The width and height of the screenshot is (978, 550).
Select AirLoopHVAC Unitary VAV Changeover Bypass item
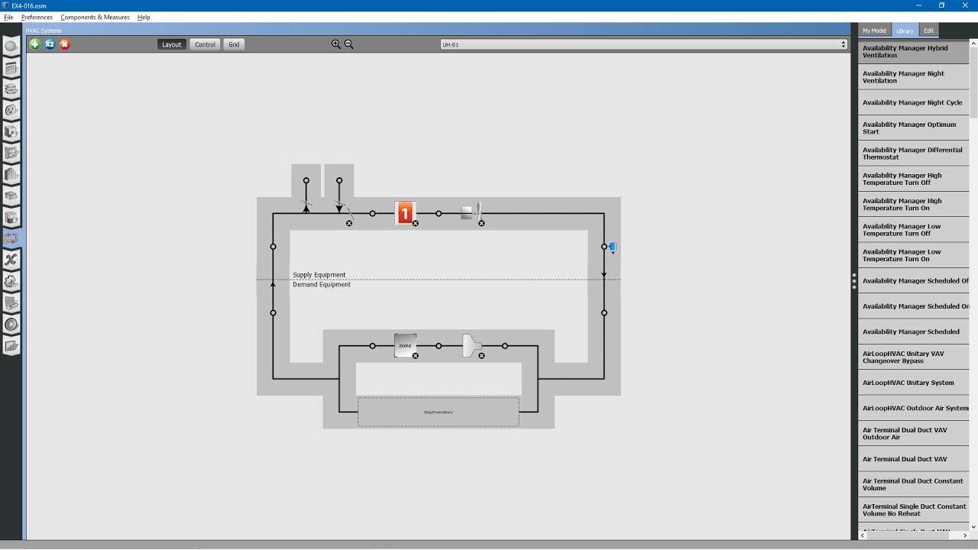(914, 357)
